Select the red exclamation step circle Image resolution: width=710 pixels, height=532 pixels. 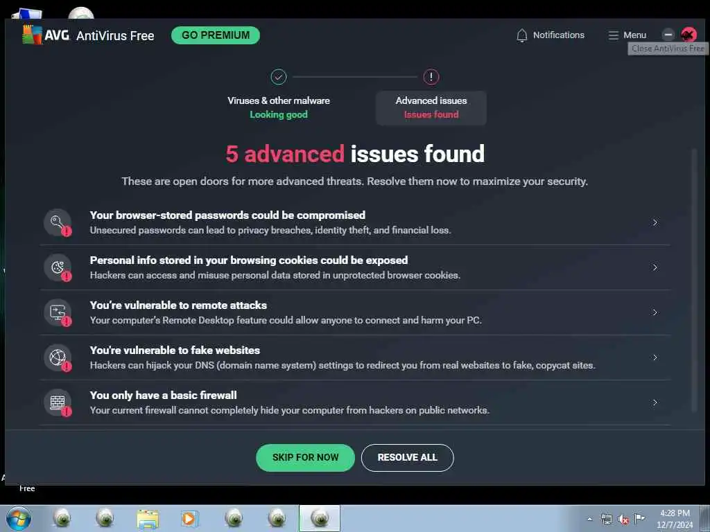point(431,77)
